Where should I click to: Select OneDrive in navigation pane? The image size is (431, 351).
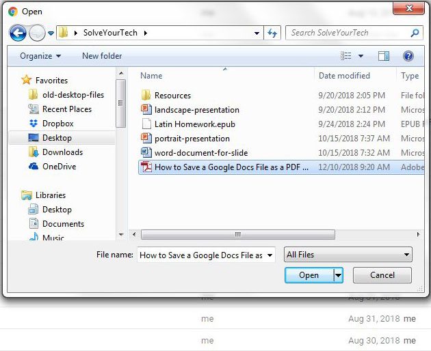[59, 167]
